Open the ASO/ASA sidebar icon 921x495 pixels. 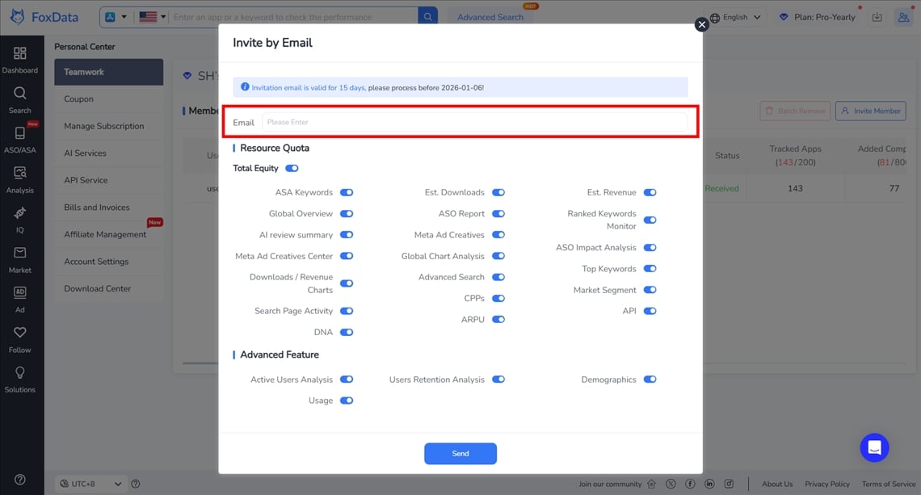[x=19, y=133]
